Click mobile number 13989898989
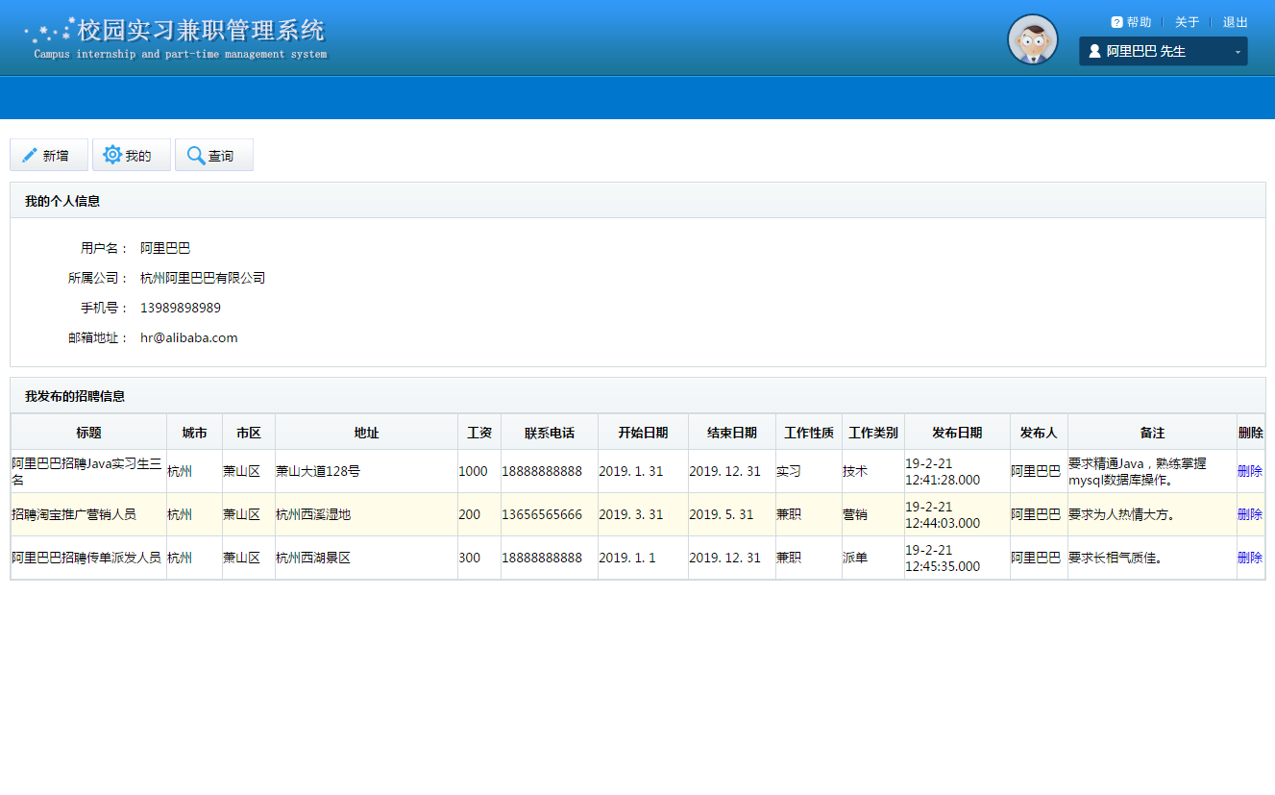The image size is (1275, 795). tap(181, 308)
